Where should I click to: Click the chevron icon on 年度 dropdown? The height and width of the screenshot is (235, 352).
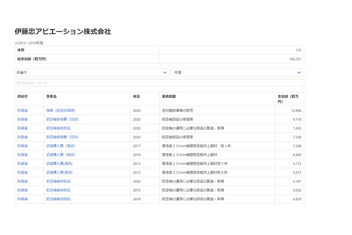point(298,72)
